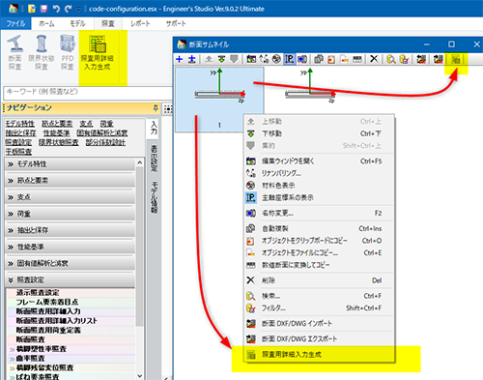Image resolution: width=483 pixels, height=380 pixels.
Task: Expand the 支点 navigation section
Action: (x=71, y=197)
